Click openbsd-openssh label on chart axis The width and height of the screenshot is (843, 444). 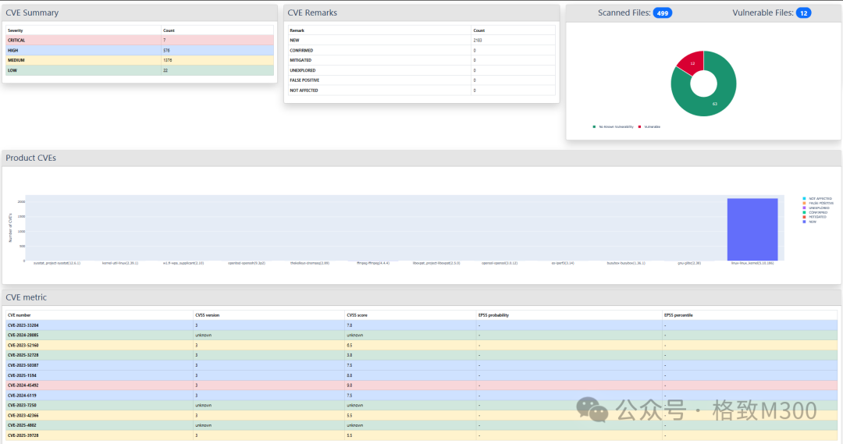[x=246, y=264]
